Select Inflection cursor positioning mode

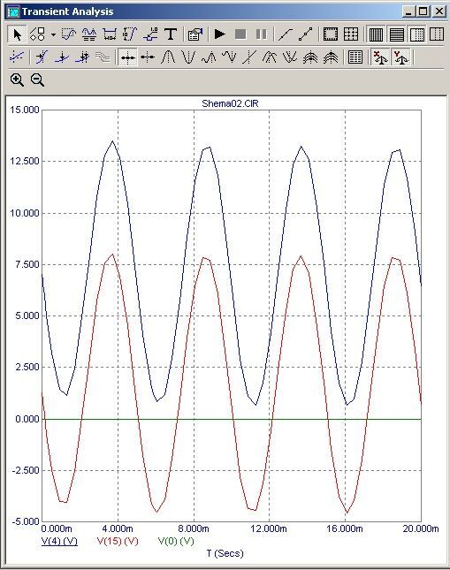point(249,57)
